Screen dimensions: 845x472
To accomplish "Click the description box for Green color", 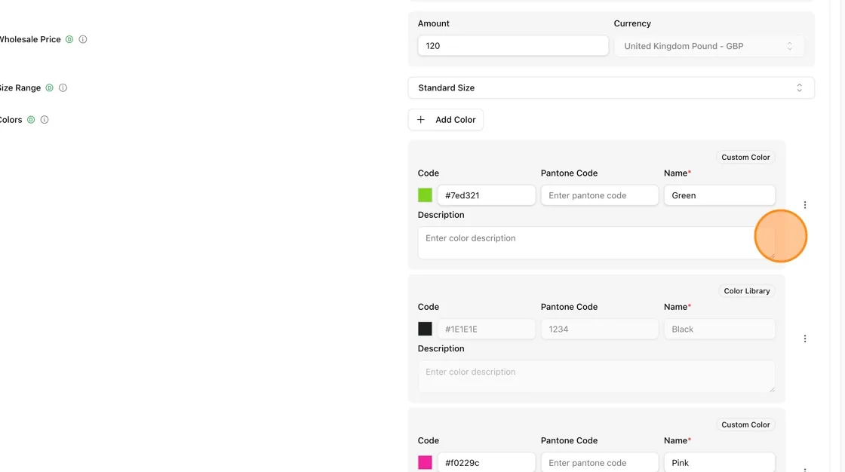I will (x=597, y=243).
